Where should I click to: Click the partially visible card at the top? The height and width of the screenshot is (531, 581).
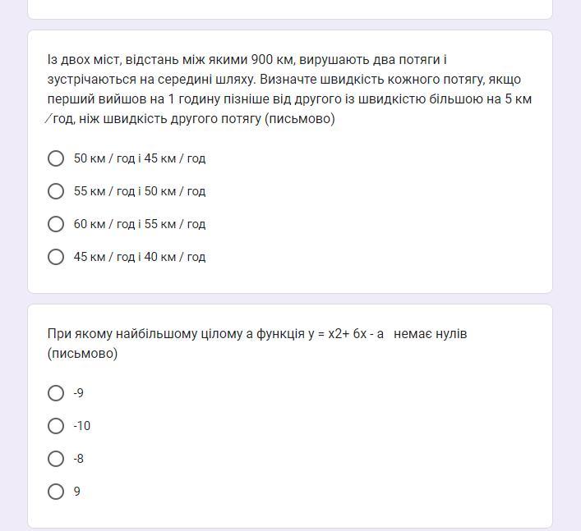point(289,8)
